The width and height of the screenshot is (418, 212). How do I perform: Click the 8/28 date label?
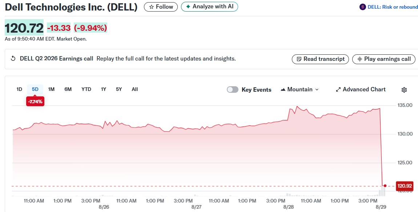tap(289, 207)
